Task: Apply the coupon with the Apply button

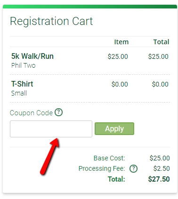Action: (114, 128)
